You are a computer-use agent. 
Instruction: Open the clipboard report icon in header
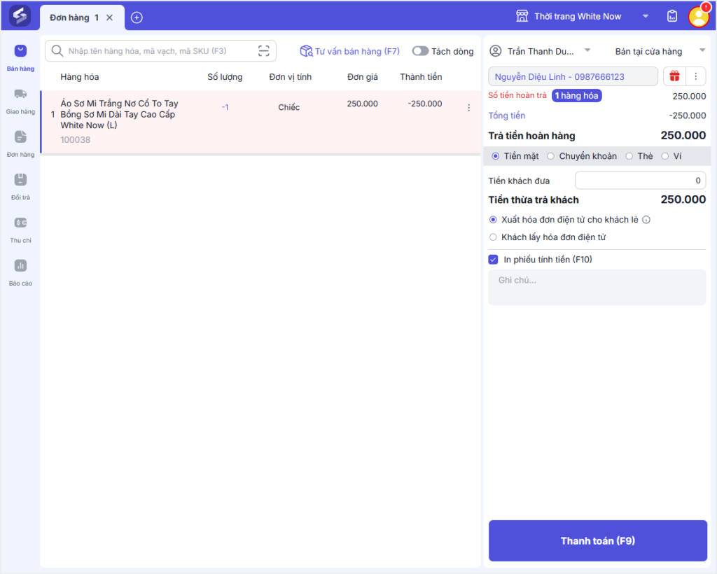tap(671, 17)
